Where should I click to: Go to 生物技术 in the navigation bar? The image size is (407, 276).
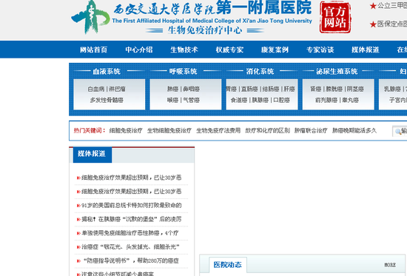tap(184, 50)
